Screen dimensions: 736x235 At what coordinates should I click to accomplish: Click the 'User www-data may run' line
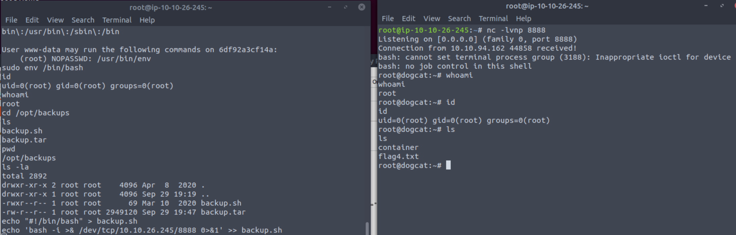point(139,49)
